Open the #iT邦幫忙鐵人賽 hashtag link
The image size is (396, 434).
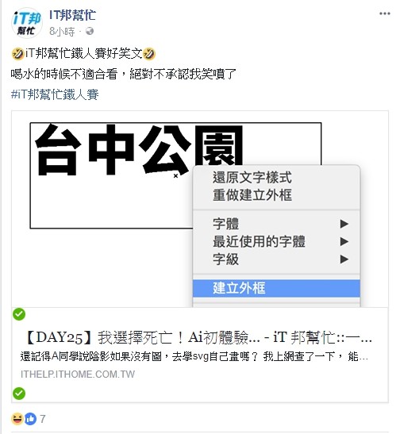pyautogui.click(x=55, y=94)
